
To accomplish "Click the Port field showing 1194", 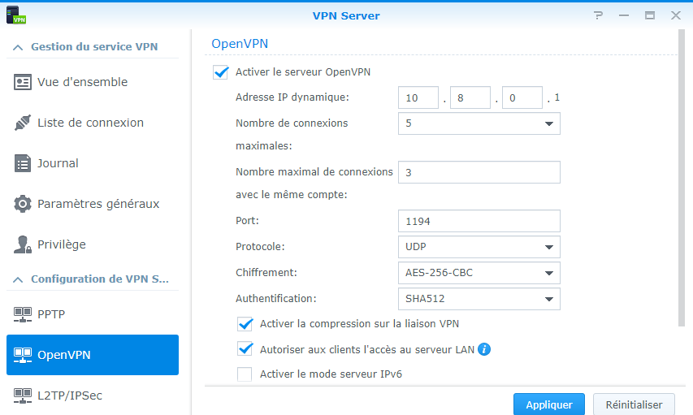I will 479,221.
